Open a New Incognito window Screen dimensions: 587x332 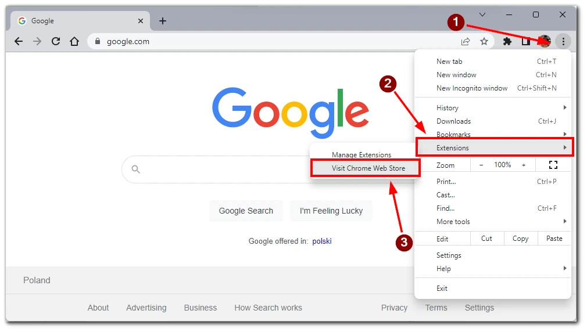point(493,88)
